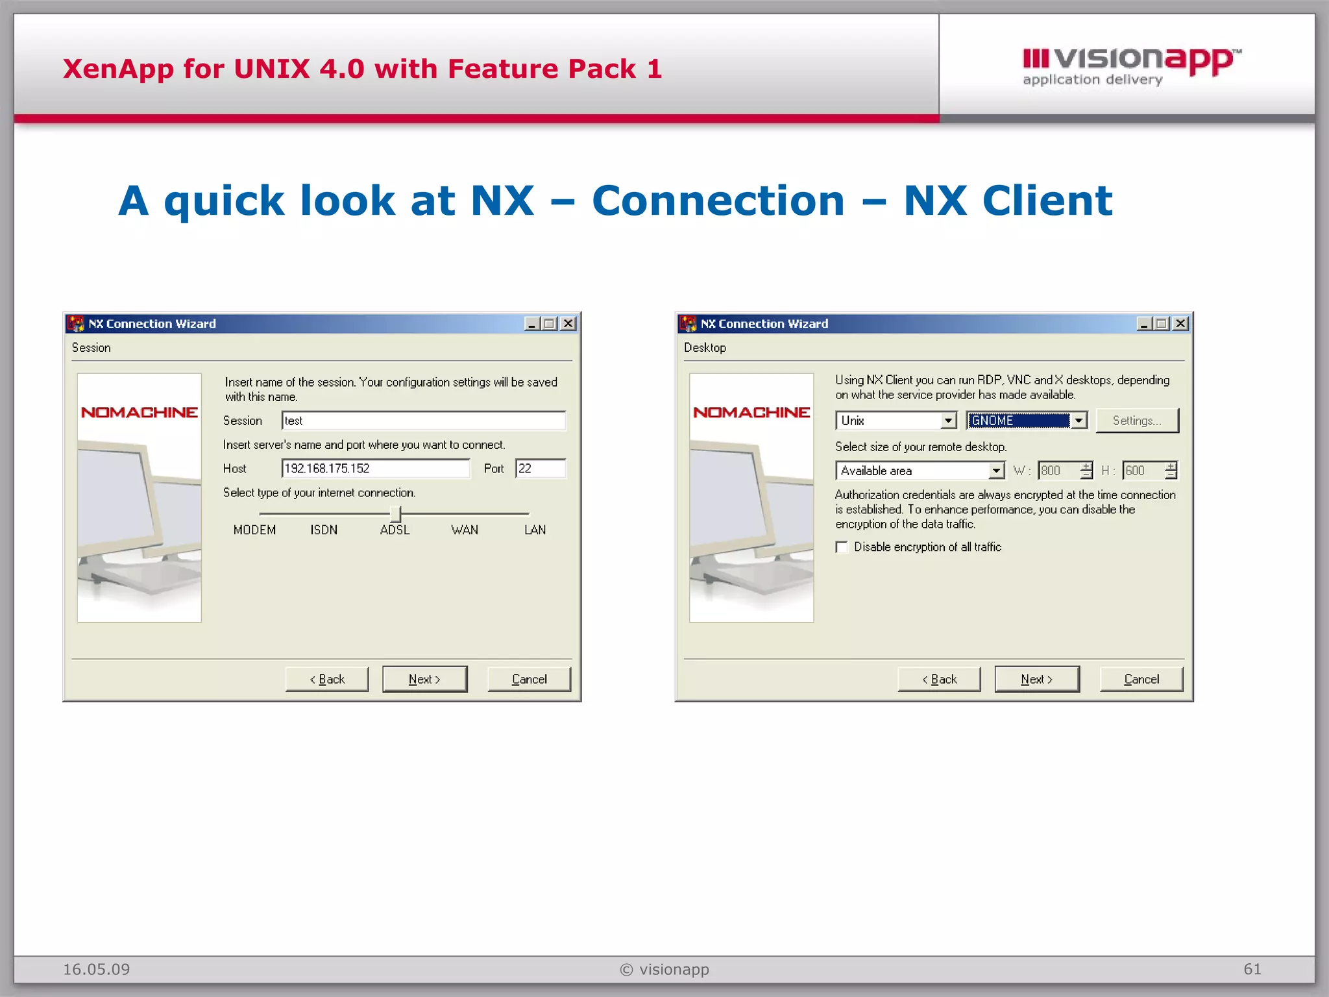This screenshot has width=1329, height=997.
Task: Click the visionapp logo on the slide
Action: click(1132, 67)
